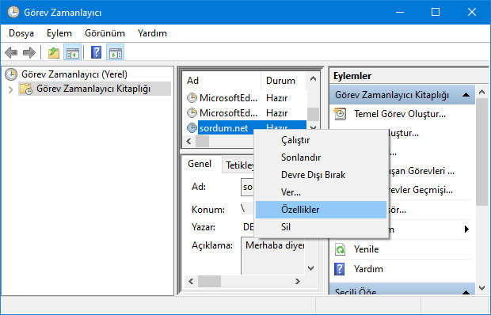Click the Up one level folder icon
Screen dimensions: 491x315
(54, 52)
